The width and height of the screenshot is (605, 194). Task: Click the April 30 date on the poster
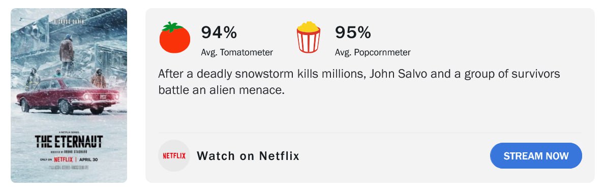pyautogui.click(x=88, y=159)
